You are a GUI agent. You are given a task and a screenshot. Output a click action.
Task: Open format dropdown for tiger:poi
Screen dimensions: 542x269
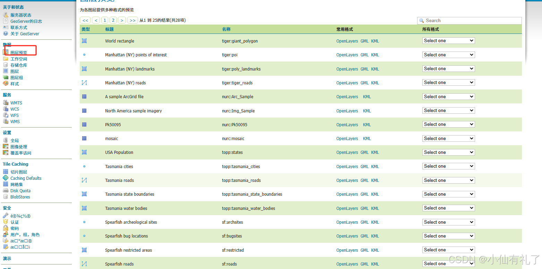pos(448,55)
